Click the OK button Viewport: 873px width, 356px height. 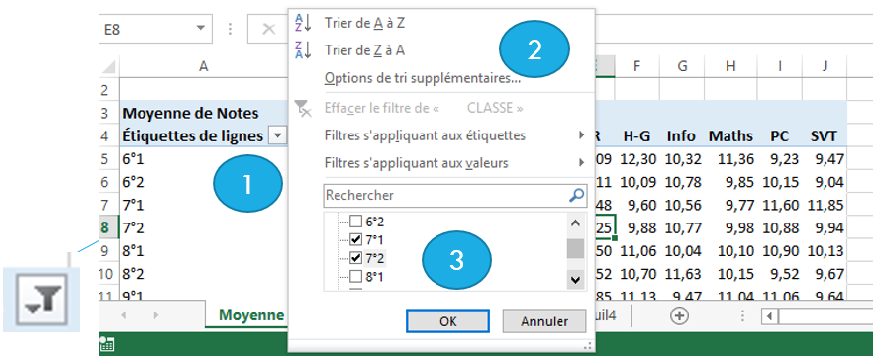click(447, 321)
